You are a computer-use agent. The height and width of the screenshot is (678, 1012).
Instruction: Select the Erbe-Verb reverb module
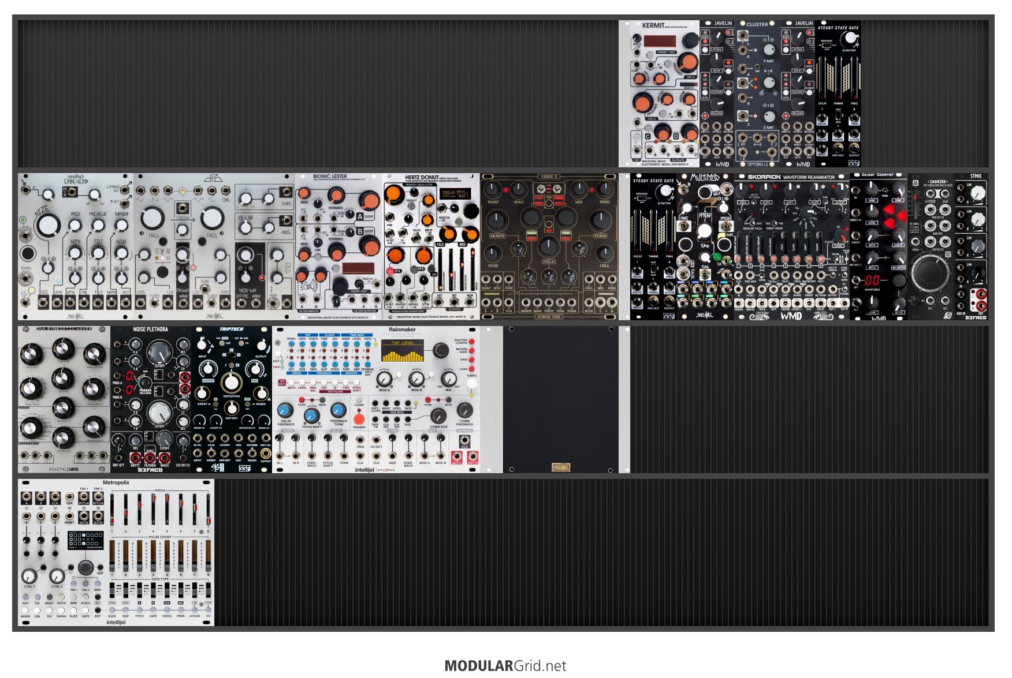coord(76,247)
